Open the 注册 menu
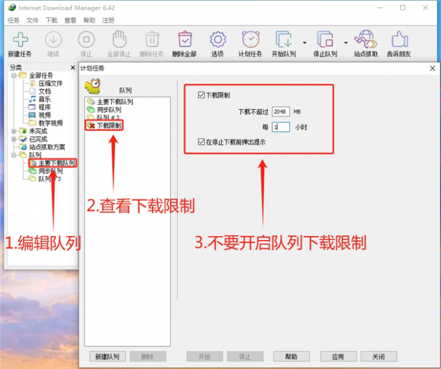Viewport: 441px width, 369px height. pyautogui.click(x=108, y=20)
